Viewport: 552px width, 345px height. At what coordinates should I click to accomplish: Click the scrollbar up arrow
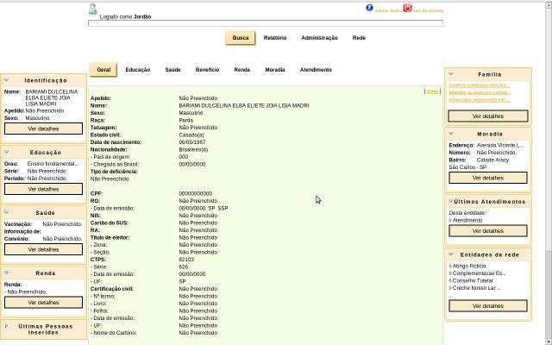(549, 5)
